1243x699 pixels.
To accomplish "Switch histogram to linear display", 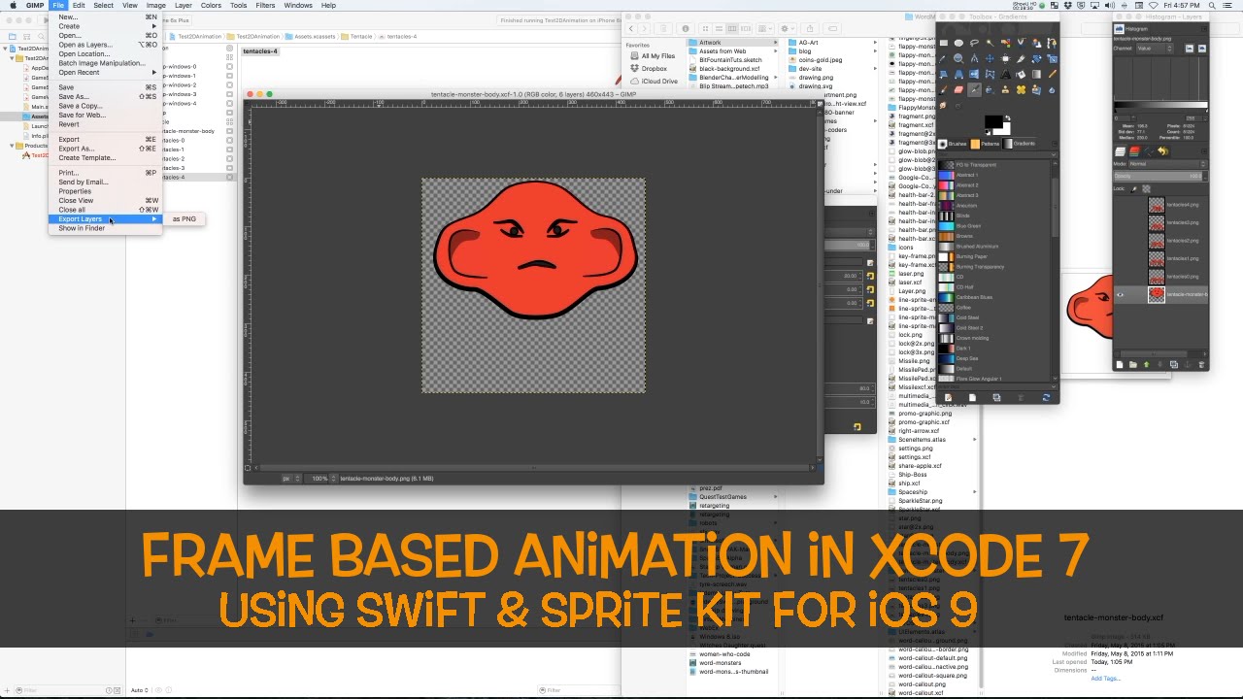I will pos(1190,49).
